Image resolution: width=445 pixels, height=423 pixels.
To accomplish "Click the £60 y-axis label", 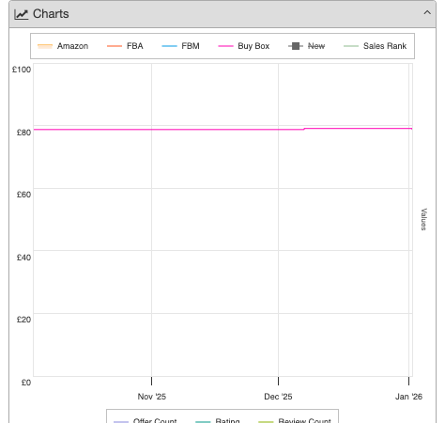I will pyautogui.click(x=23, y=195).
